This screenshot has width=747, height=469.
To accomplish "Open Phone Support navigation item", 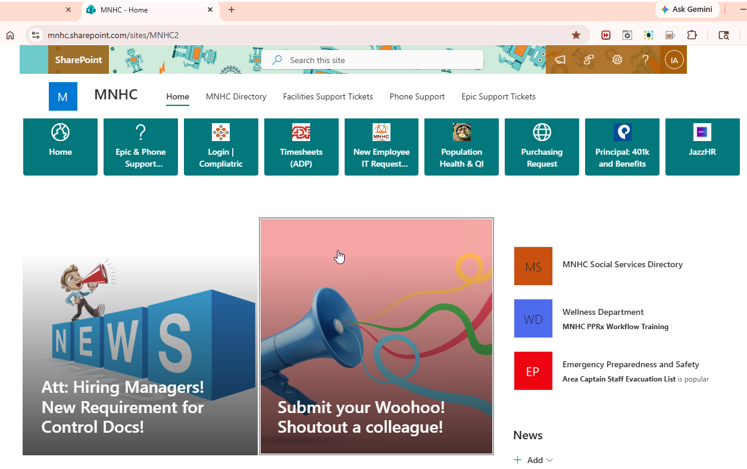I will 417,96.
